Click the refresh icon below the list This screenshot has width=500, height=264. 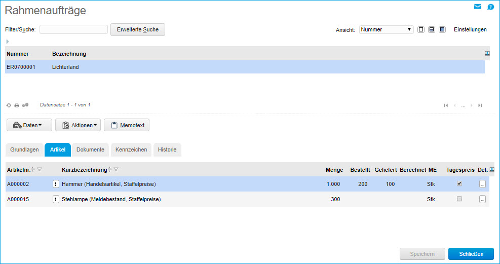(x=9, y=105)
